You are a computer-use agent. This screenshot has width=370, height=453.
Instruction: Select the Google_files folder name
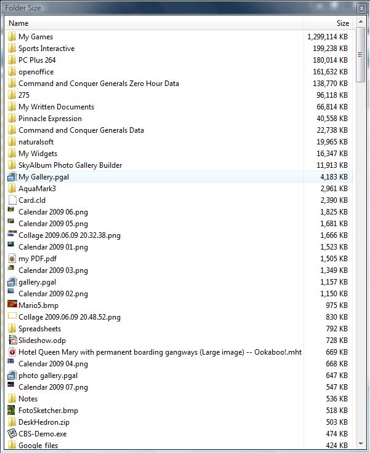point(38,445)
